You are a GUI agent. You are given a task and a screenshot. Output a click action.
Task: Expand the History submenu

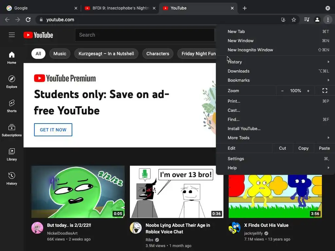[x=275, y=62]
